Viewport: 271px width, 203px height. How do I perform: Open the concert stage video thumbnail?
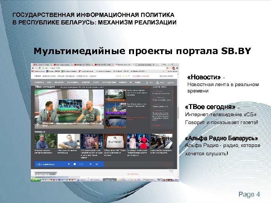(92, 141)
